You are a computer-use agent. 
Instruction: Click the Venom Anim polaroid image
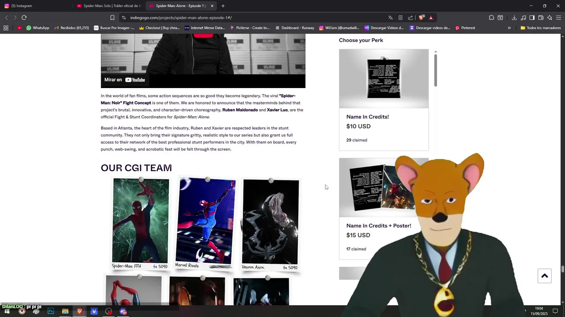tap(271, 225)
